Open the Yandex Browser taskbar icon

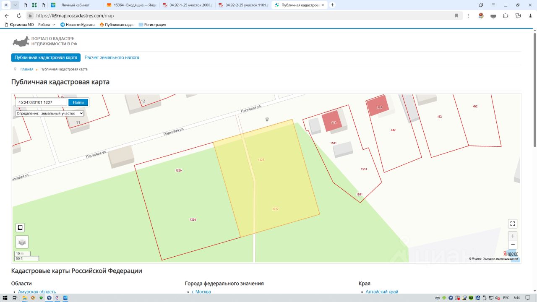click(x=49, y=298)
